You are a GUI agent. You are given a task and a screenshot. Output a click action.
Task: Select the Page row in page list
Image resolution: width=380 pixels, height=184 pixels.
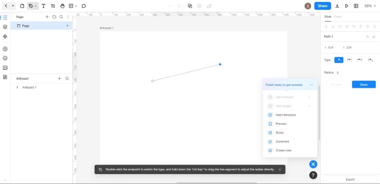pyautogui.click(x=41, y=26)
